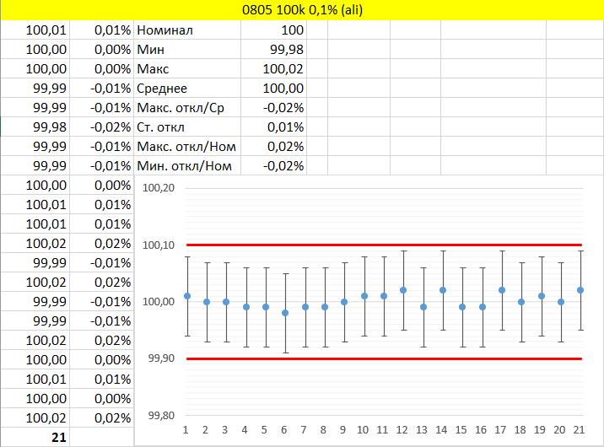Select the yellow title cell "0805 100k 0,1% (ali)"
The image size is (604, 447).
(x=302, y=10)
